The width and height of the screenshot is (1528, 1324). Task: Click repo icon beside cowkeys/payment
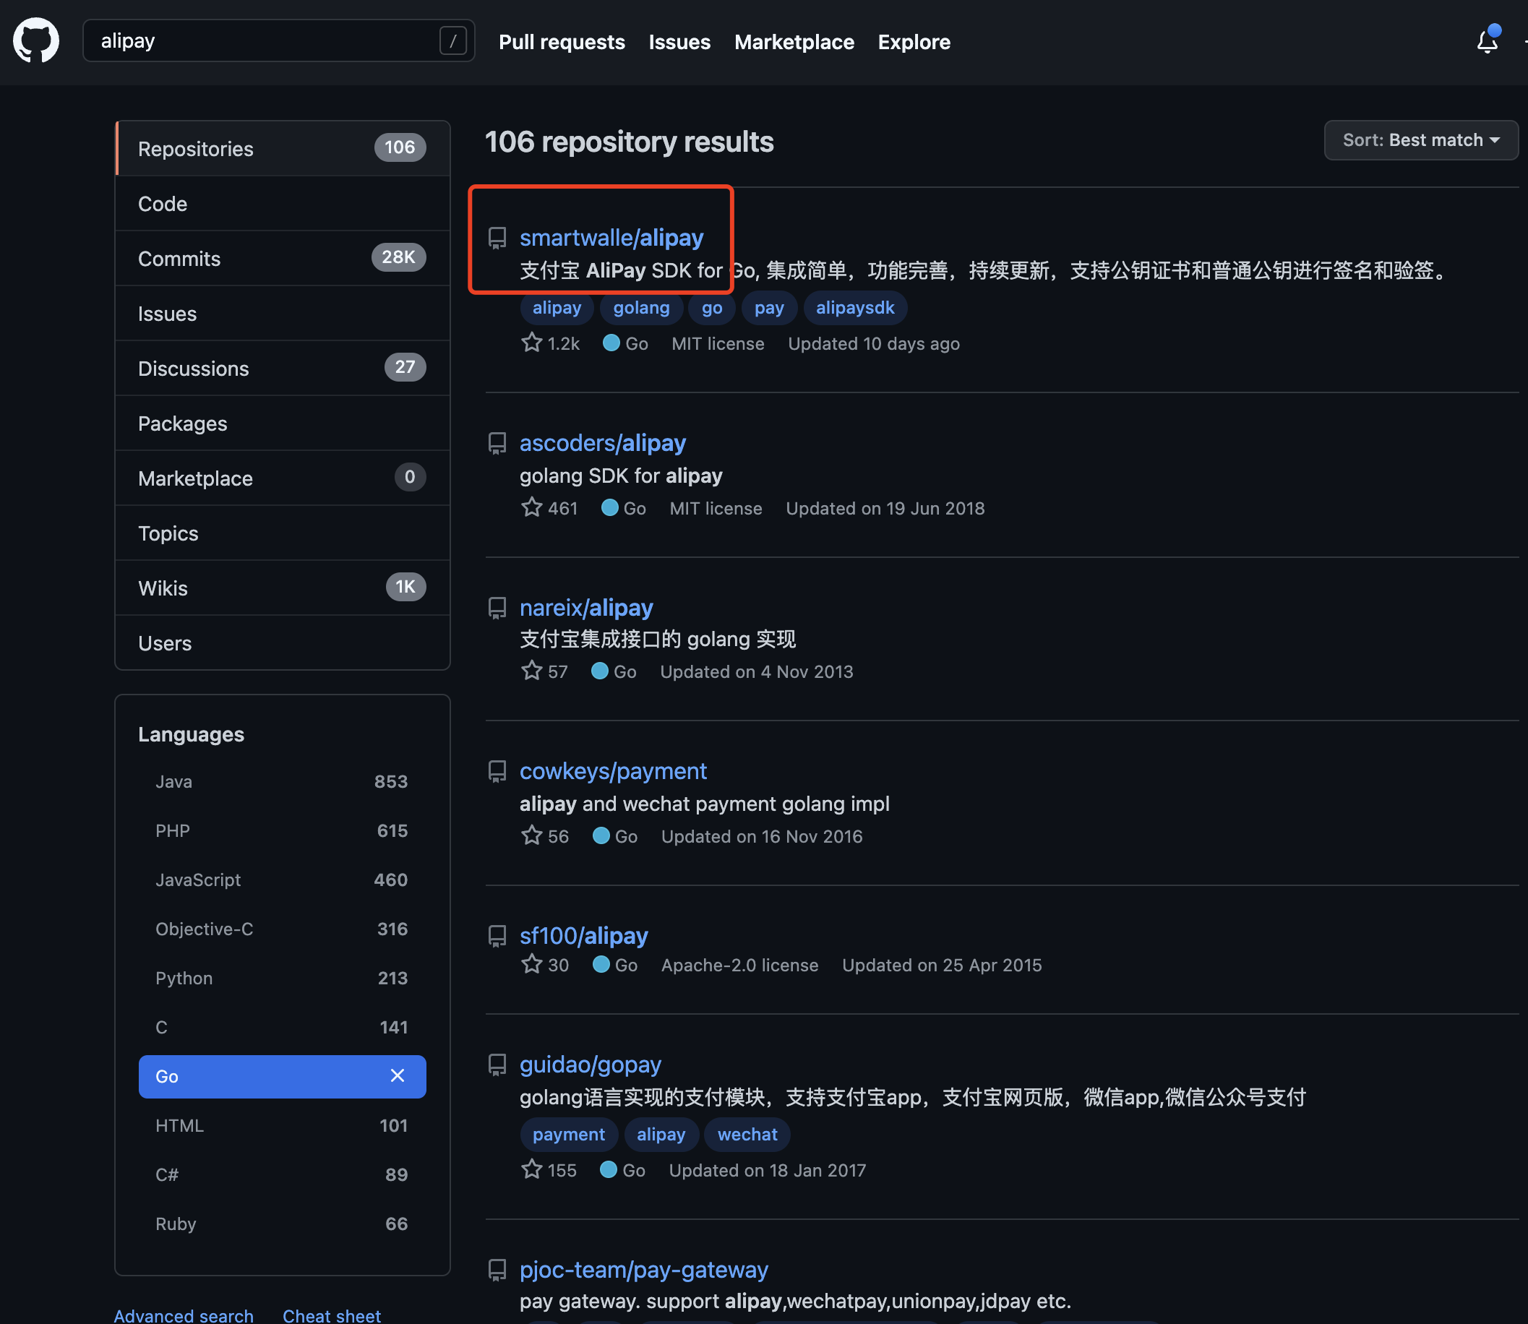[497, 771]
